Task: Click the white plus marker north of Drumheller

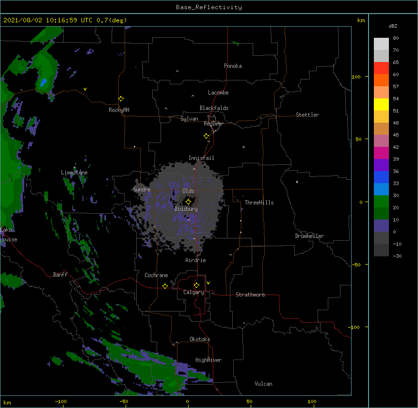Action: (x=297, y=182)
